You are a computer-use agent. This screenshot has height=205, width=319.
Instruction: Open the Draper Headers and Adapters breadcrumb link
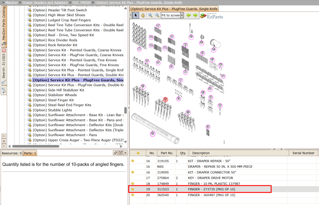coord(45,3)
